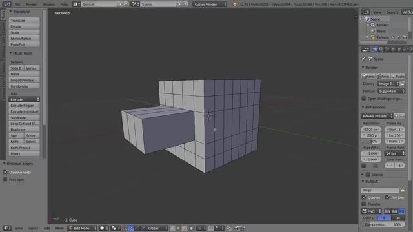Switch to vertex select mode

[172, 228]
